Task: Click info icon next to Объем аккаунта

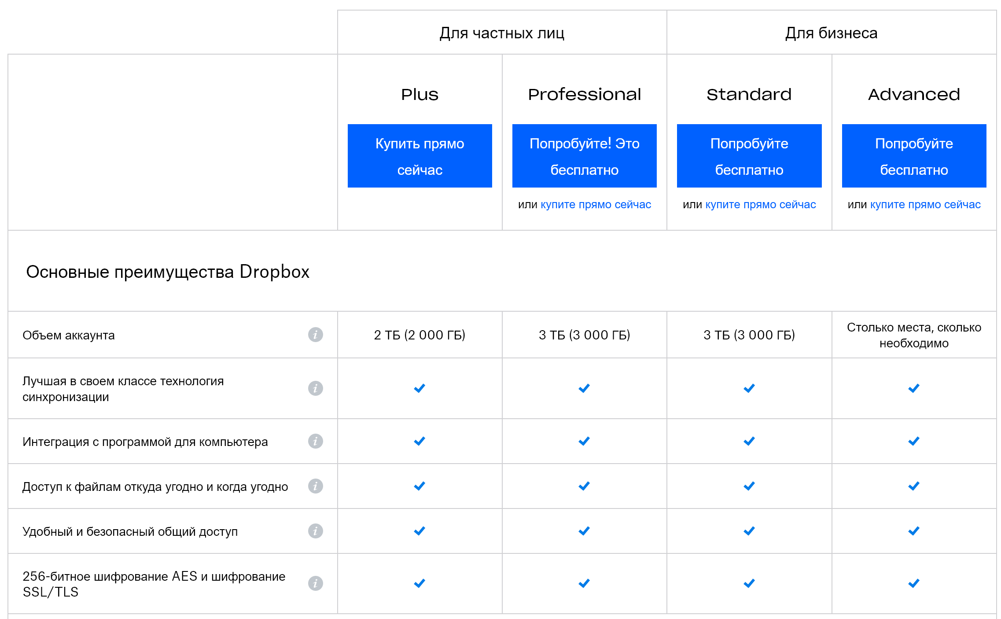Action: pyautogui.click(x=315, y=335)
